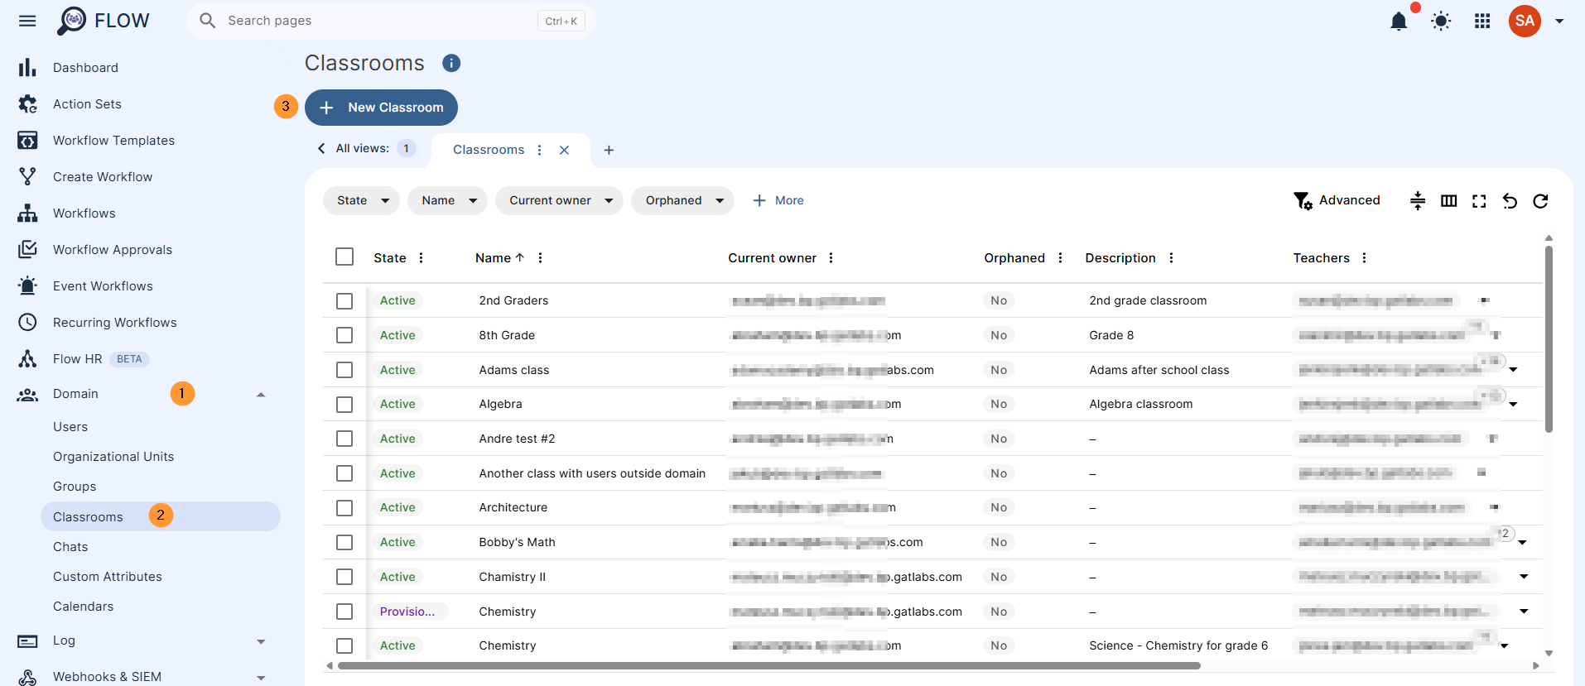Image resolution: width=1585 pixels, height=686 pixels.
Task: Open Chats under Domain
Action: (70, 547)
